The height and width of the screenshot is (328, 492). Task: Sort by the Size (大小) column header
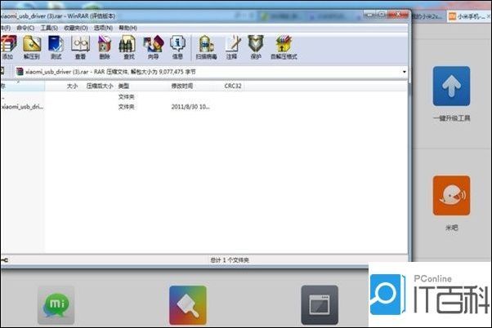(72, 86)
